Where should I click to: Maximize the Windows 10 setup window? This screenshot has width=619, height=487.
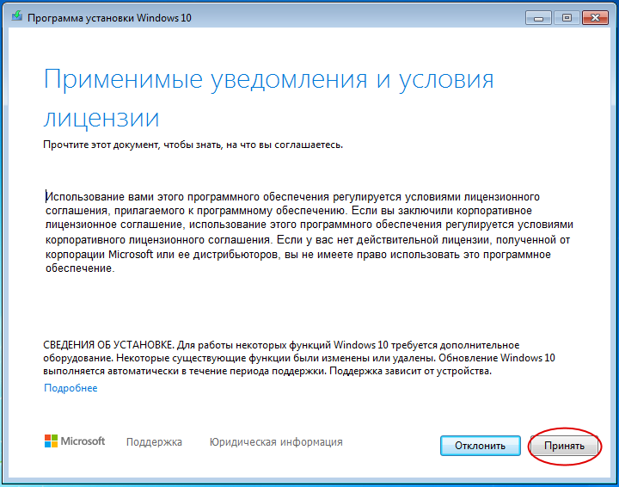(x=567, y=18)
